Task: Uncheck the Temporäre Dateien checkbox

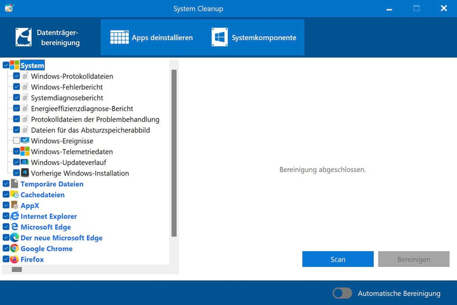Action: click(x=6, y=184)
